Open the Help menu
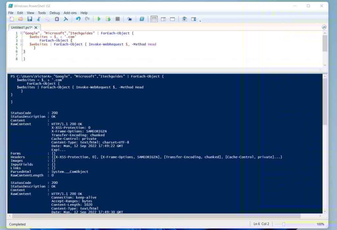Viewport: 337px width, 230px height. 84,13
